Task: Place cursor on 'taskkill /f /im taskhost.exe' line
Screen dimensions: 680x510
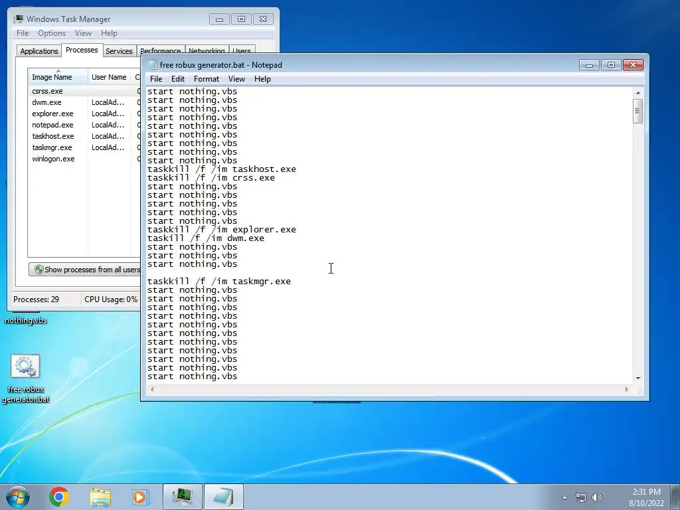Action: coord(222,169)
